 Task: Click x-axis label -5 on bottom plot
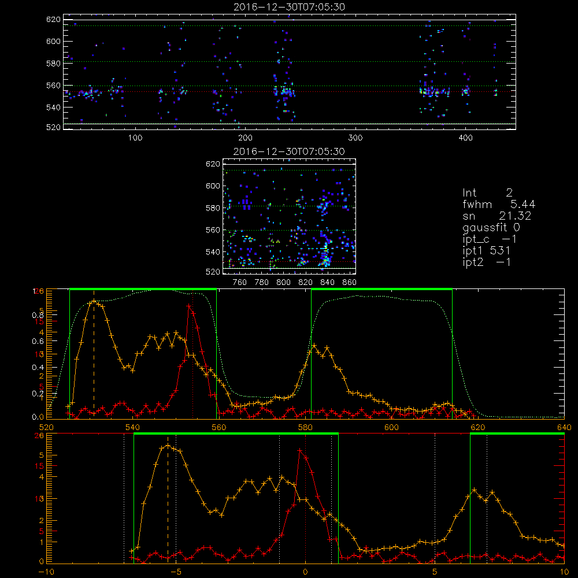[x=176, y=572]
